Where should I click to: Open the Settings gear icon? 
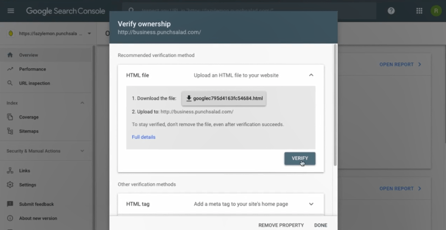[x=10, y=185]
